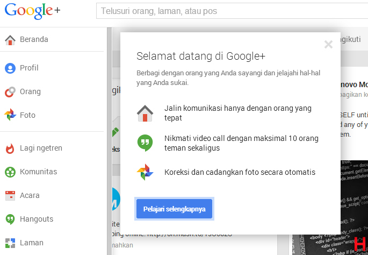Open the Laman menu item
This screenshot has width=368, height=255.
coord(32,243)
